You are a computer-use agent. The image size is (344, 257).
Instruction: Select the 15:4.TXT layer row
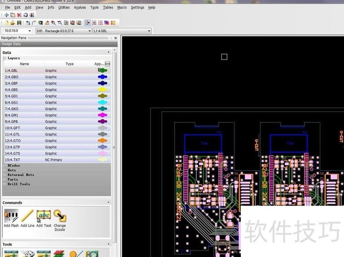coord(26,160)
